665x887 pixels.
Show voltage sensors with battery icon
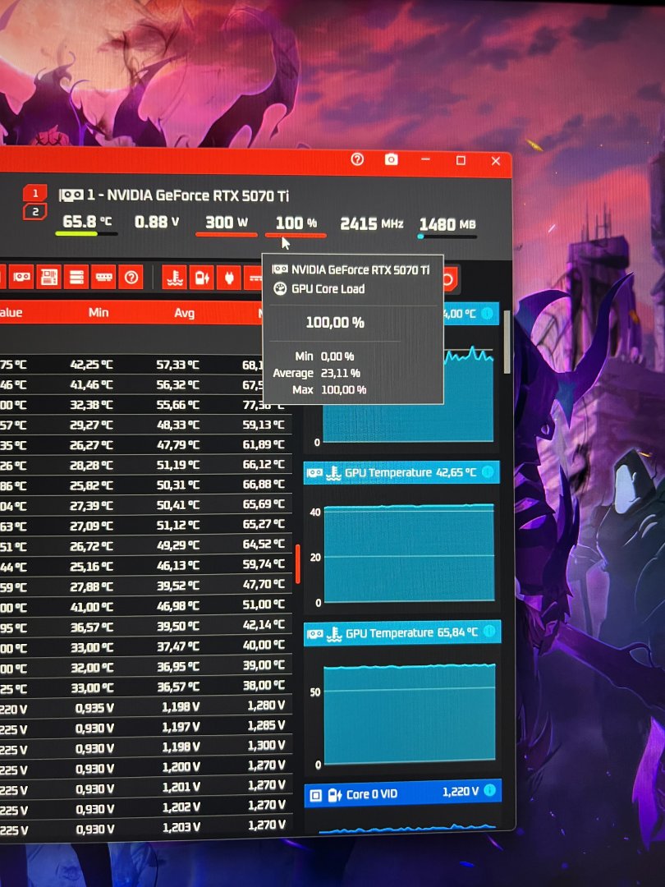tap(202, 278)
